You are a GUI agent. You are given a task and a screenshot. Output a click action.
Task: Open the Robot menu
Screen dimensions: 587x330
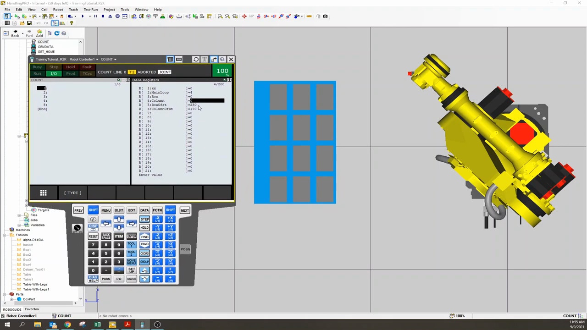click(x=58, y=9)
